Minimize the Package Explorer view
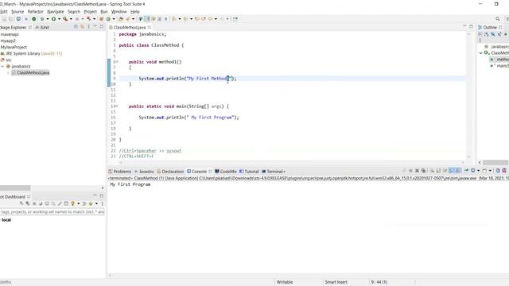The height and width of the screenshot is (286, 509). point(95,26)
